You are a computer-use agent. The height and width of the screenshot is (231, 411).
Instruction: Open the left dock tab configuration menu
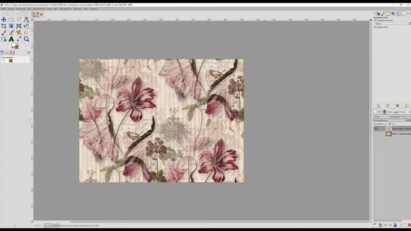point(29,53)
